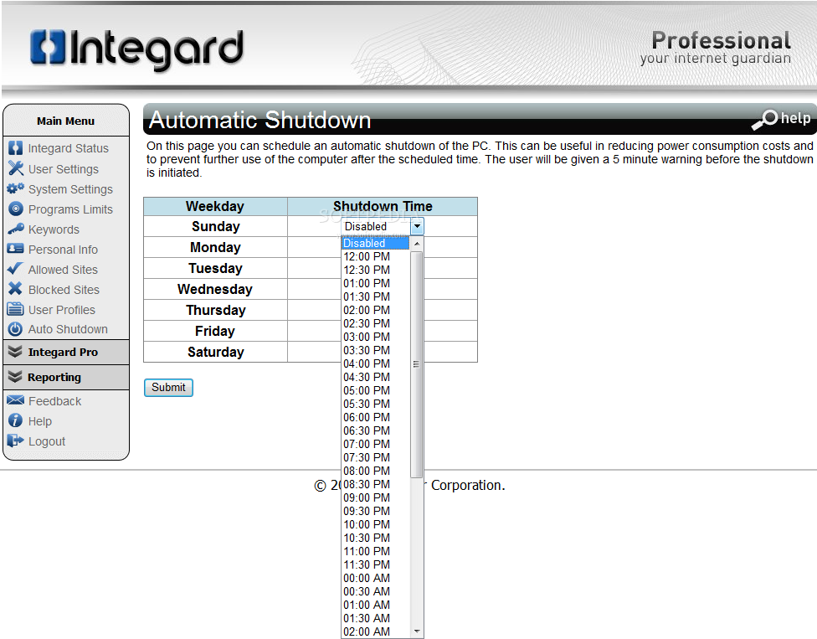Click dropdown list scroll down arrow
The width and height of the screenshot is (817, 639).
coord(416,631)
